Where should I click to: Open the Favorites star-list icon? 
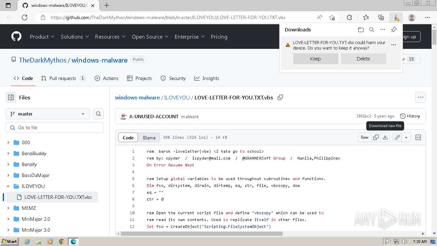pyautogui.click(x=366, y=17)
